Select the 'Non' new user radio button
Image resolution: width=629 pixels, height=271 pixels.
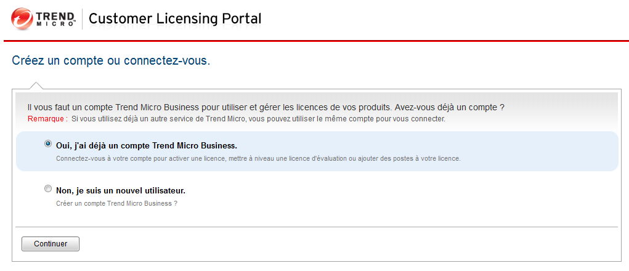click(x=48, y=189)
